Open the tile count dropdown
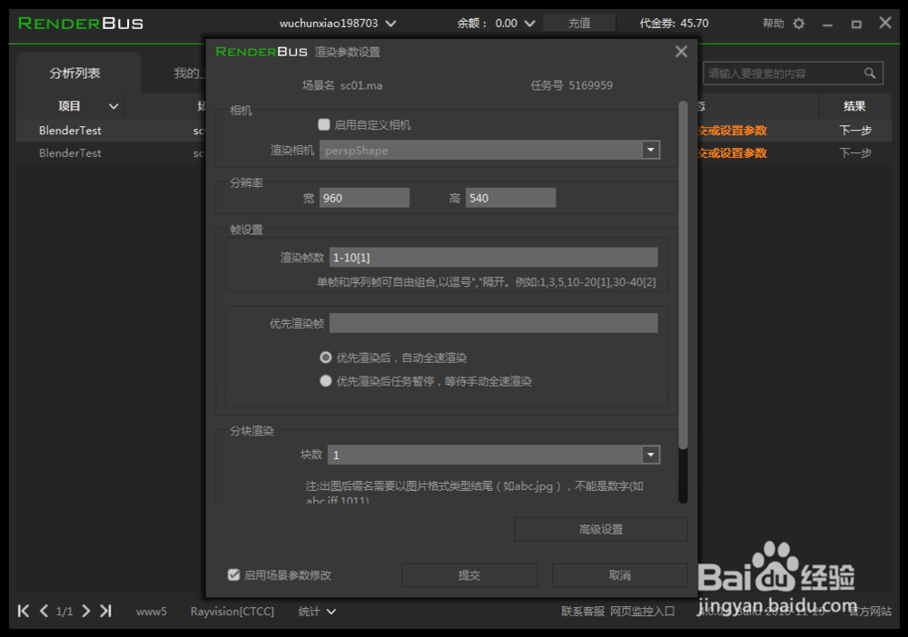Screen dimensions: 908x637 point(651,455)
